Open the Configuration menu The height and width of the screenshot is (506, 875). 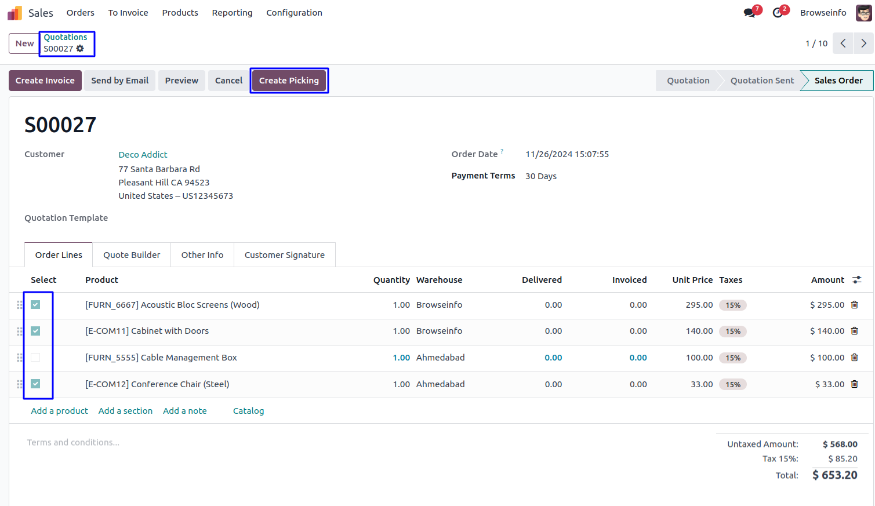(x=294, y=13)
